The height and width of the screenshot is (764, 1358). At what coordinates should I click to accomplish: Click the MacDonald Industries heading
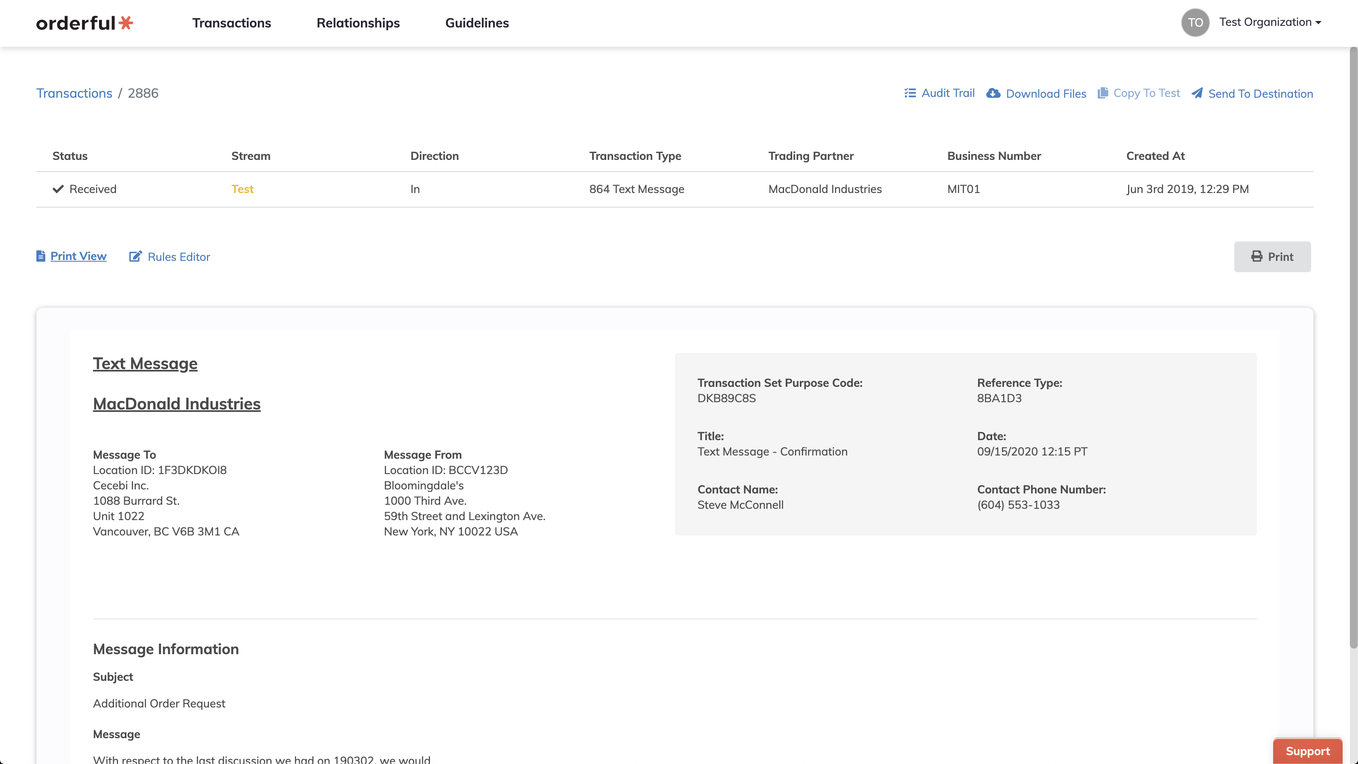pyautogui.click(x=177, y=404)
